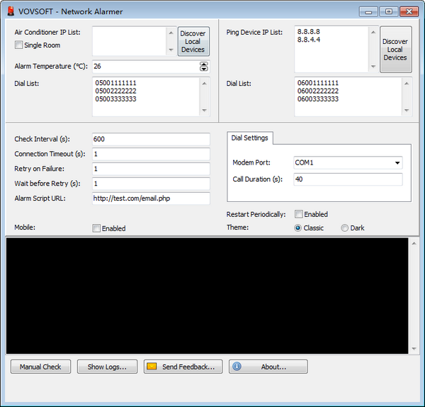Click the blue info icon on About
425x407 pixels.
237,367
